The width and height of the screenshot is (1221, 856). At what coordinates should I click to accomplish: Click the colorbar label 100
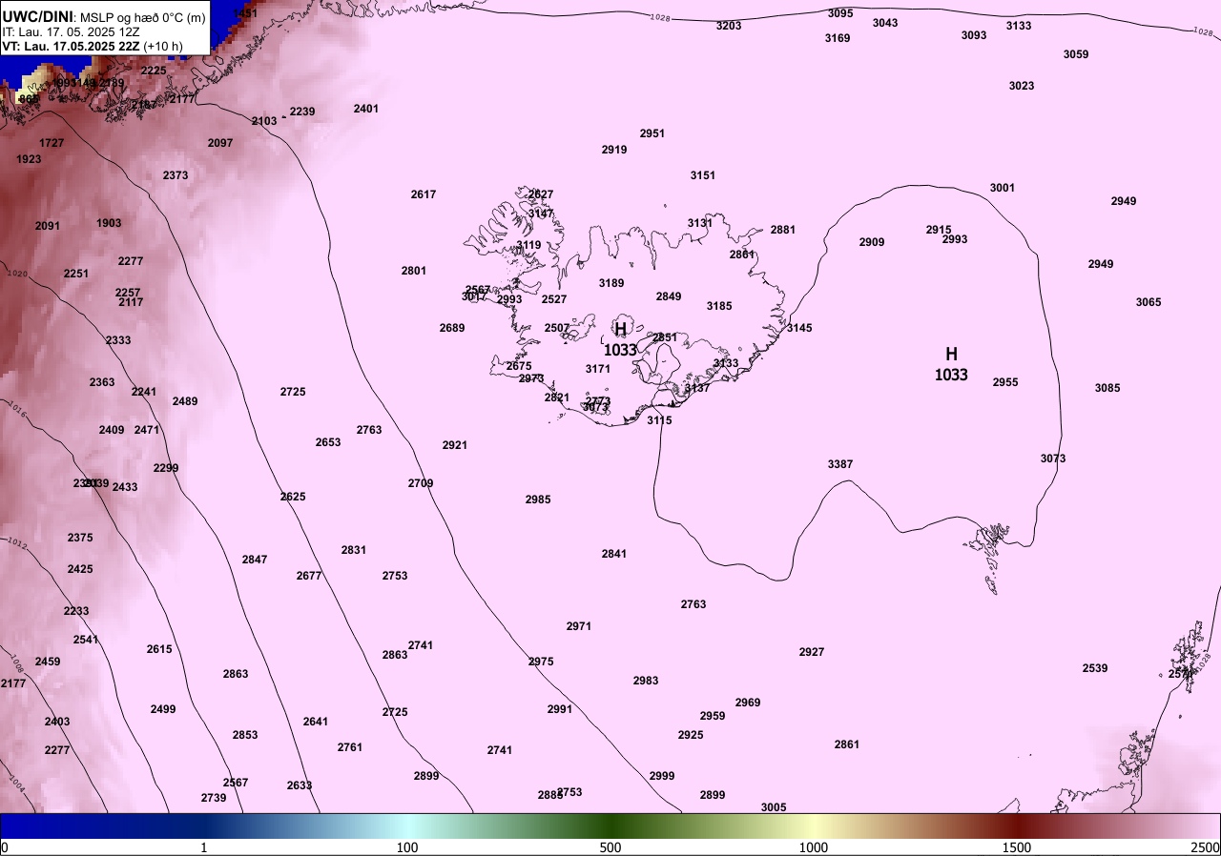click(407, 847)
